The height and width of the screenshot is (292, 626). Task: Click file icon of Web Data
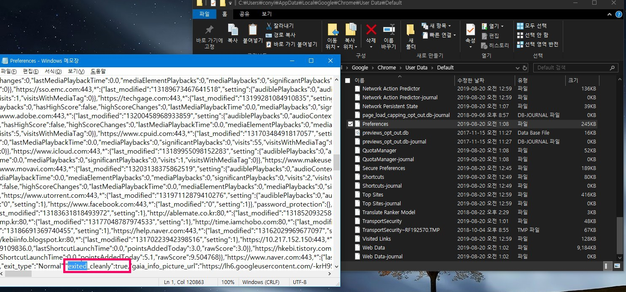coord(358,247)
